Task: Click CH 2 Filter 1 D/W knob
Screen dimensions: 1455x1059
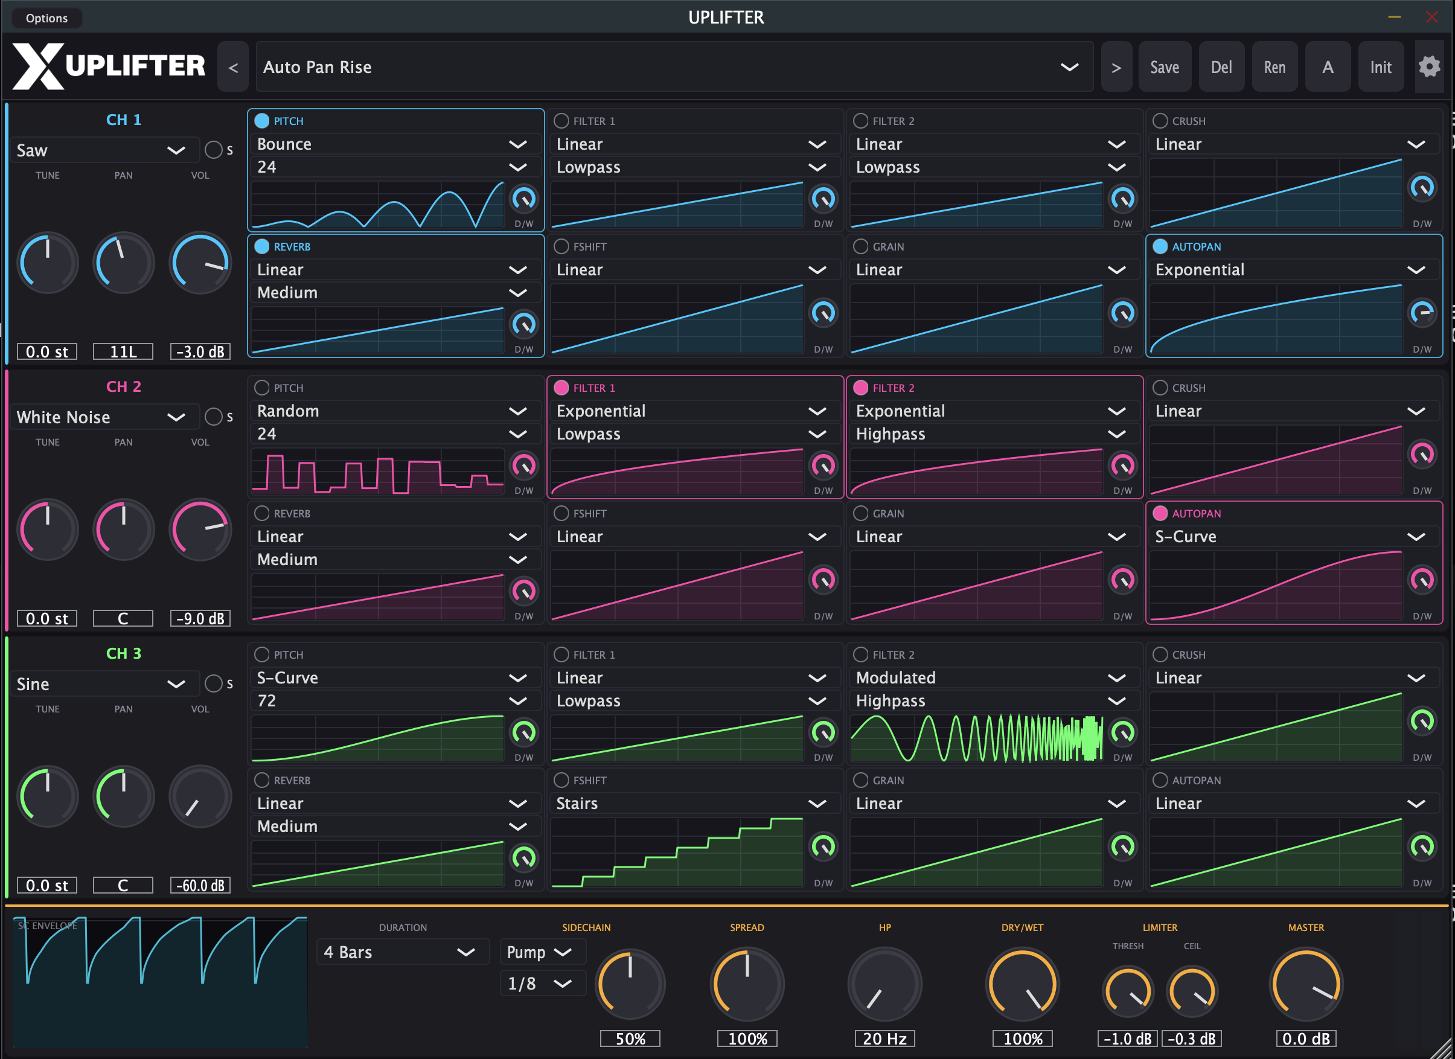Action: click(x=823, y=466)
